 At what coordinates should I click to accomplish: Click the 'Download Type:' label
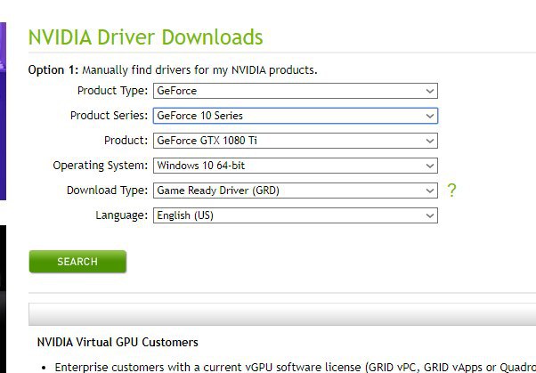[108, 191]
